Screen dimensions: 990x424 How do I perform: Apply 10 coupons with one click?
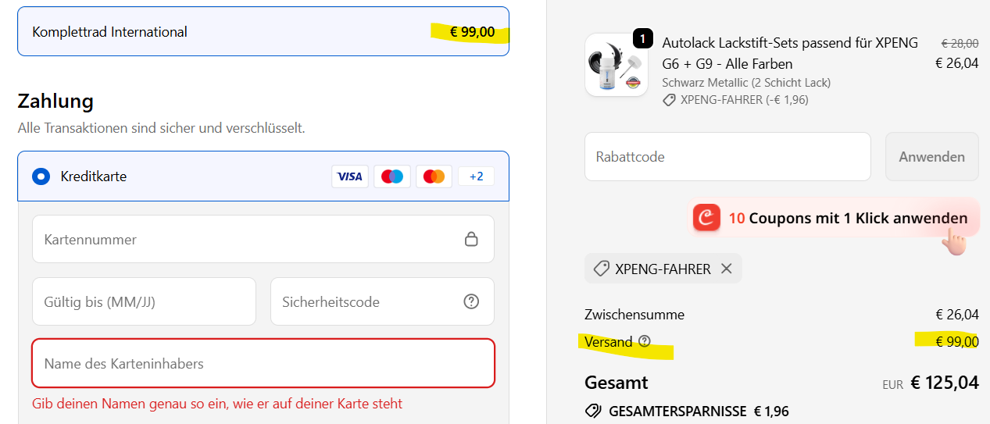[848, 219]
